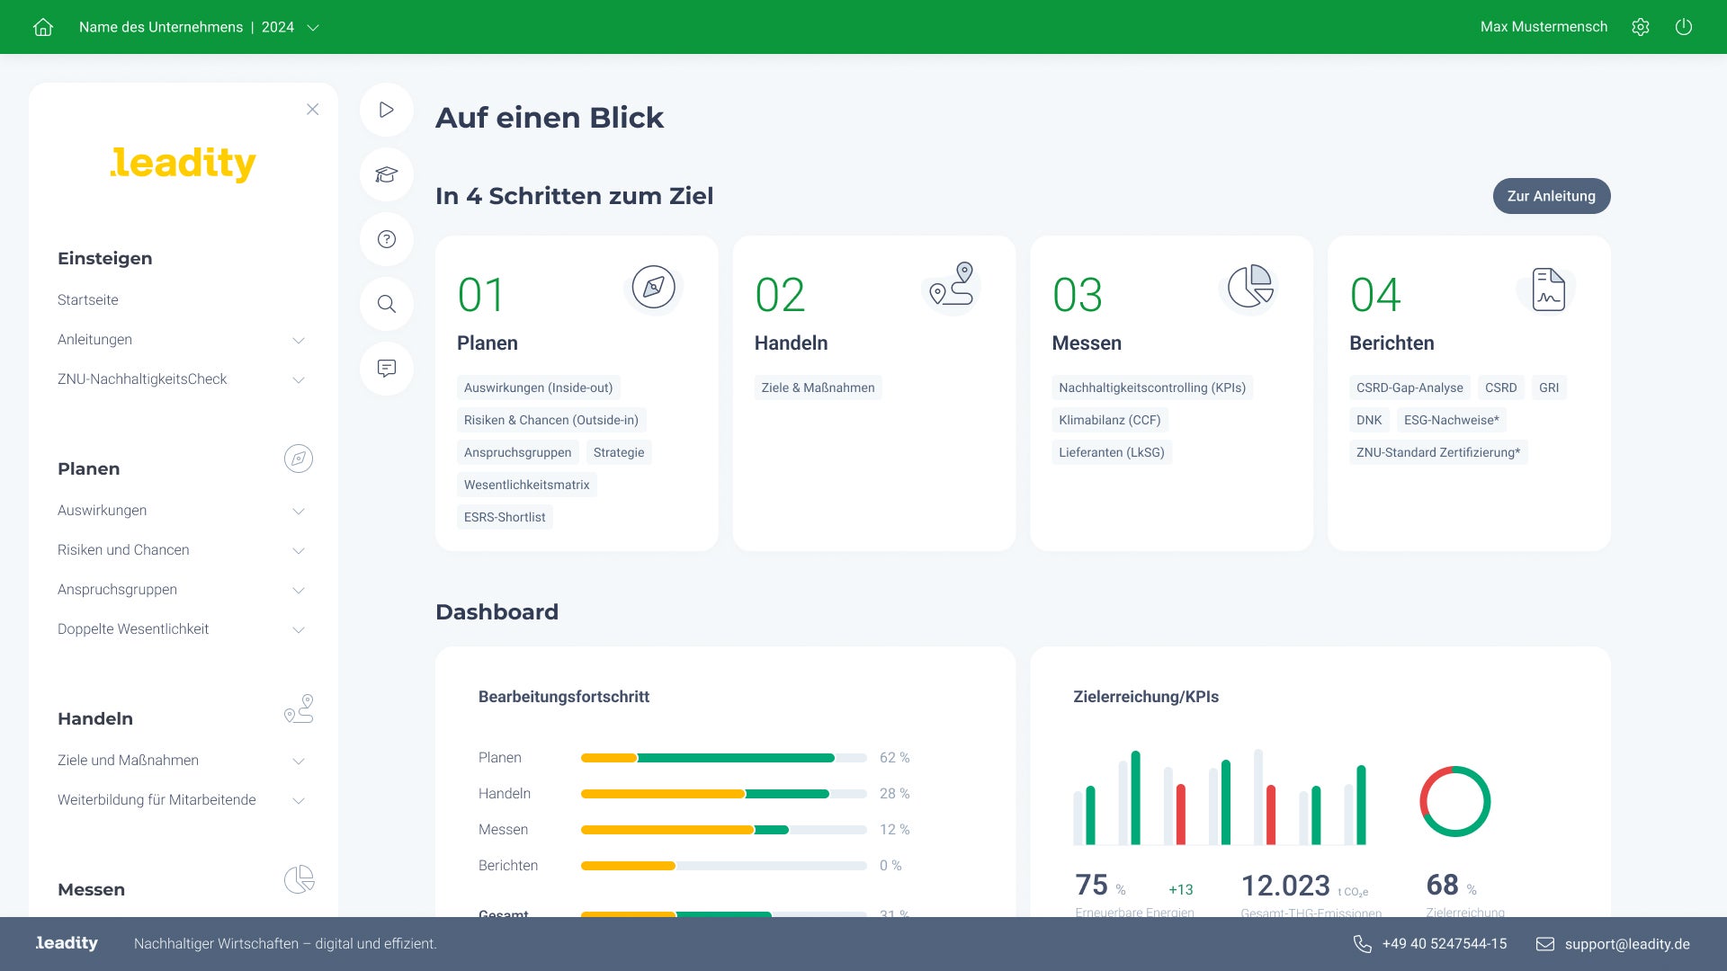Open settings gear next to Max Mustermensch
Viewport: 1727px width, 971px height.
pyautogui.click(x=1641, y=27)
